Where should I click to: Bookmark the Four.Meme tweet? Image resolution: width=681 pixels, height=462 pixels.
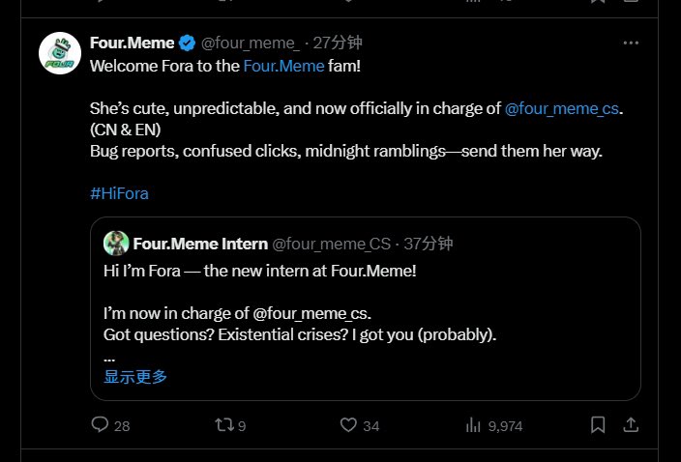598,424
